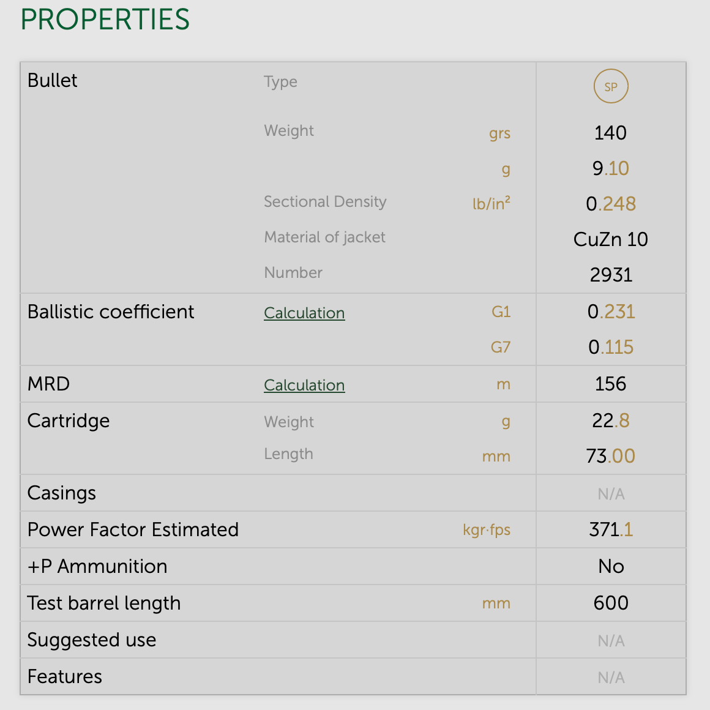Image resolution: width=710 pixels, height=710 pixels.
Task: Select the G1 coefficient value 0.231
Action: pyautogui.click(x=610, y=312)
